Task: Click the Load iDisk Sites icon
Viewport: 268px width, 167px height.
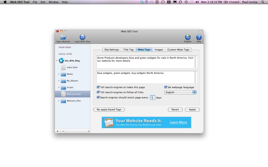Action: tap(82, 37)
